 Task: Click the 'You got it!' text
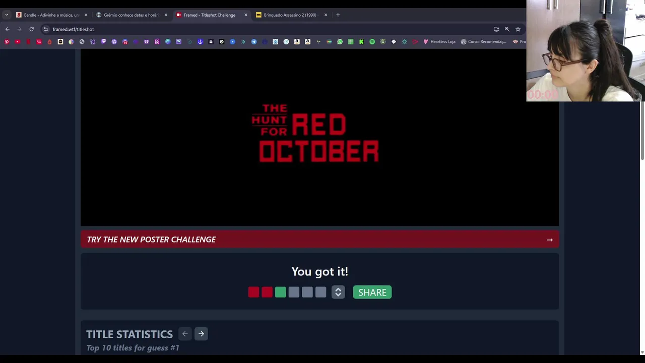pyautogui.click(x=319, y=271)
